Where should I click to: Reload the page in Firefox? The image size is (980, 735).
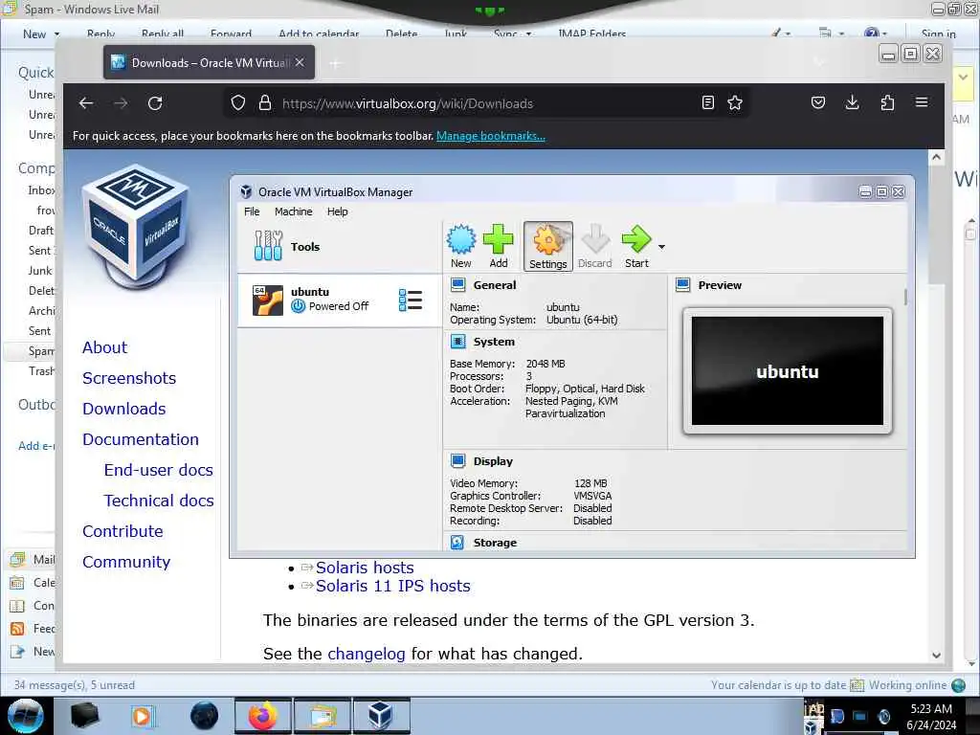pos(155,103)
